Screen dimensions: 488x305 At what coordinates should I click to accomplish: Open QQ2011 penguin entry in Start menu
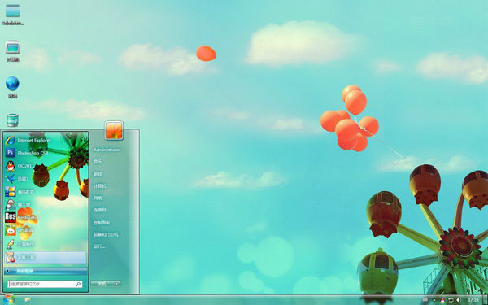pos(46,166)
